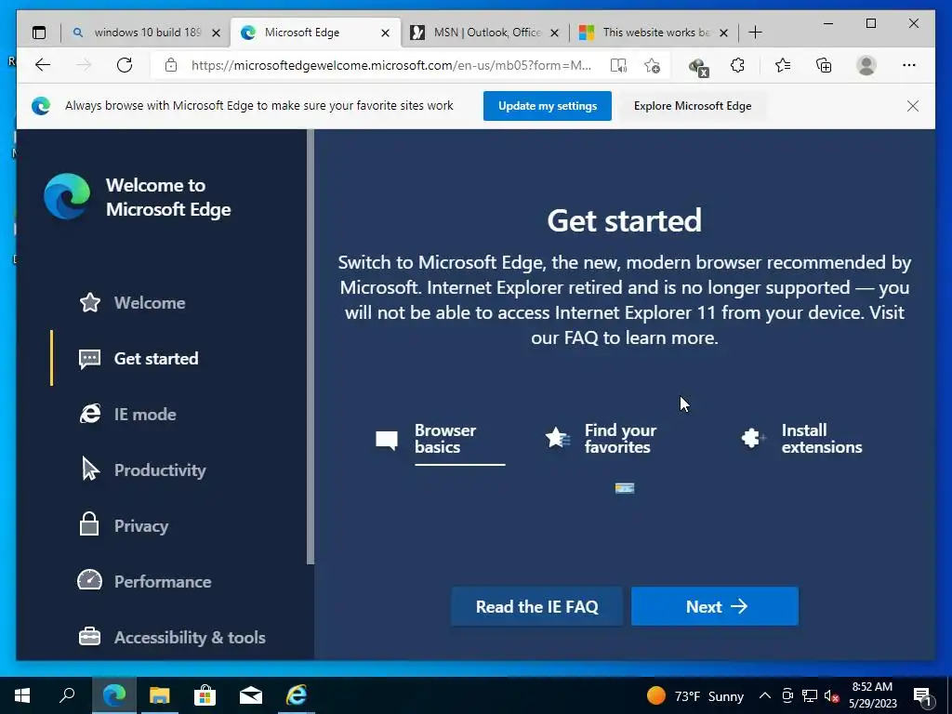Click the sidebar vertical scrollbar
The width and height of the screenshot is (952, 714).
[311, 348]
